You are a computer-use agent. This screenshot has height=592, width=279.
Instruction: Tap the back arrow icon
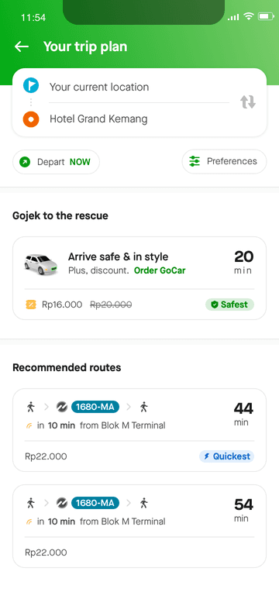[22, 46]
